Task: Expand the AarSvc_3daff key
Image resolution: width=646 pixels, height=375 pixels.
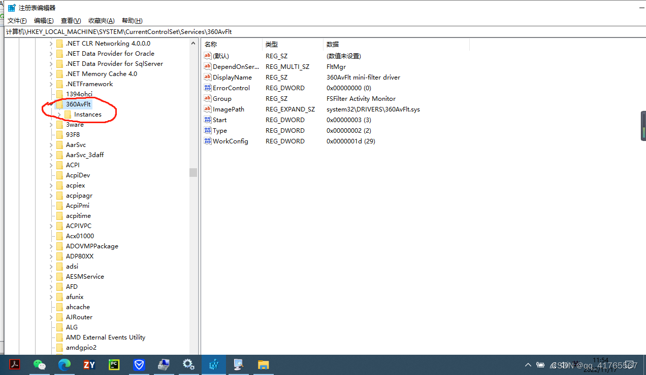Action: 51,155
